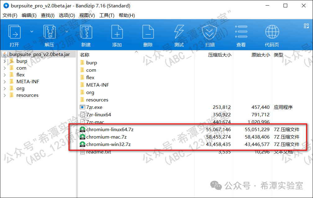This screenshot has width=313, height=198.
Task: Open the 选项(O) menu
Action: [67, 15]
